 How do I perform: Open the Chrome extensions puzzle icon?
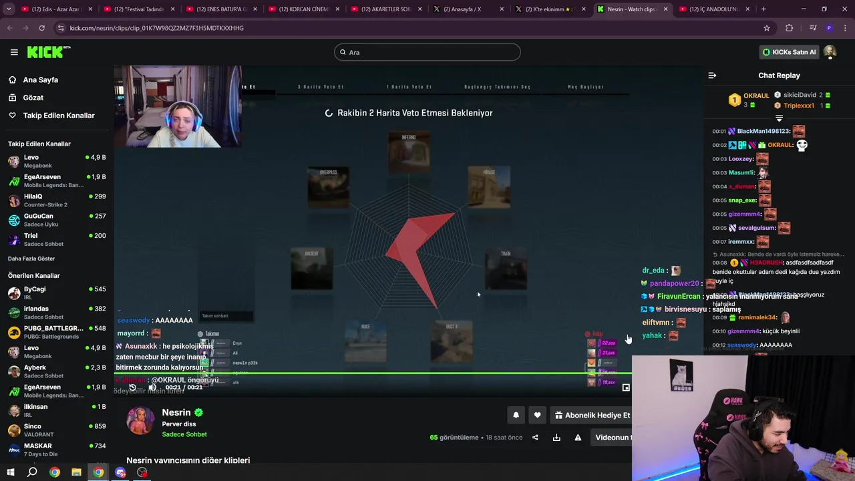(x=790, y=28)
